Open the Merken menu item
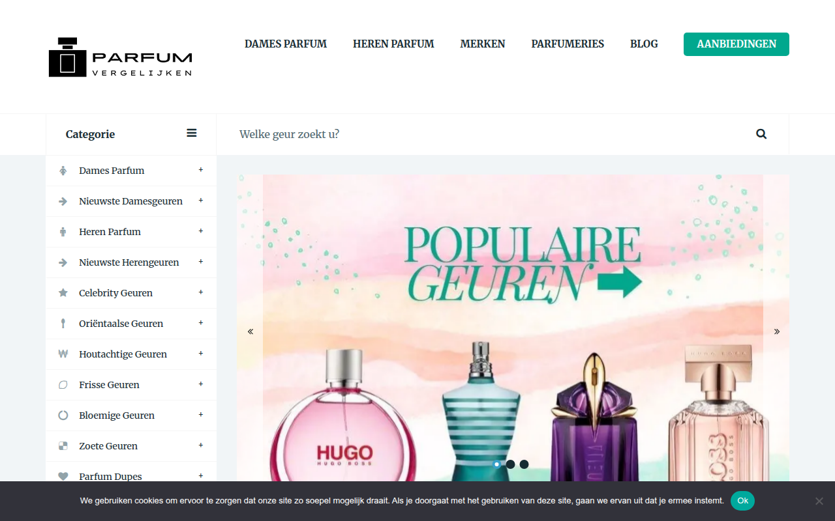Screen dimensions: 835x521 point(483,44)
